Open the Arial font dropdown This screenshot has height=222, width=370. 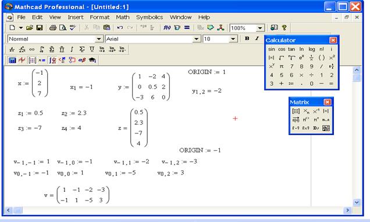coord(196,39)
